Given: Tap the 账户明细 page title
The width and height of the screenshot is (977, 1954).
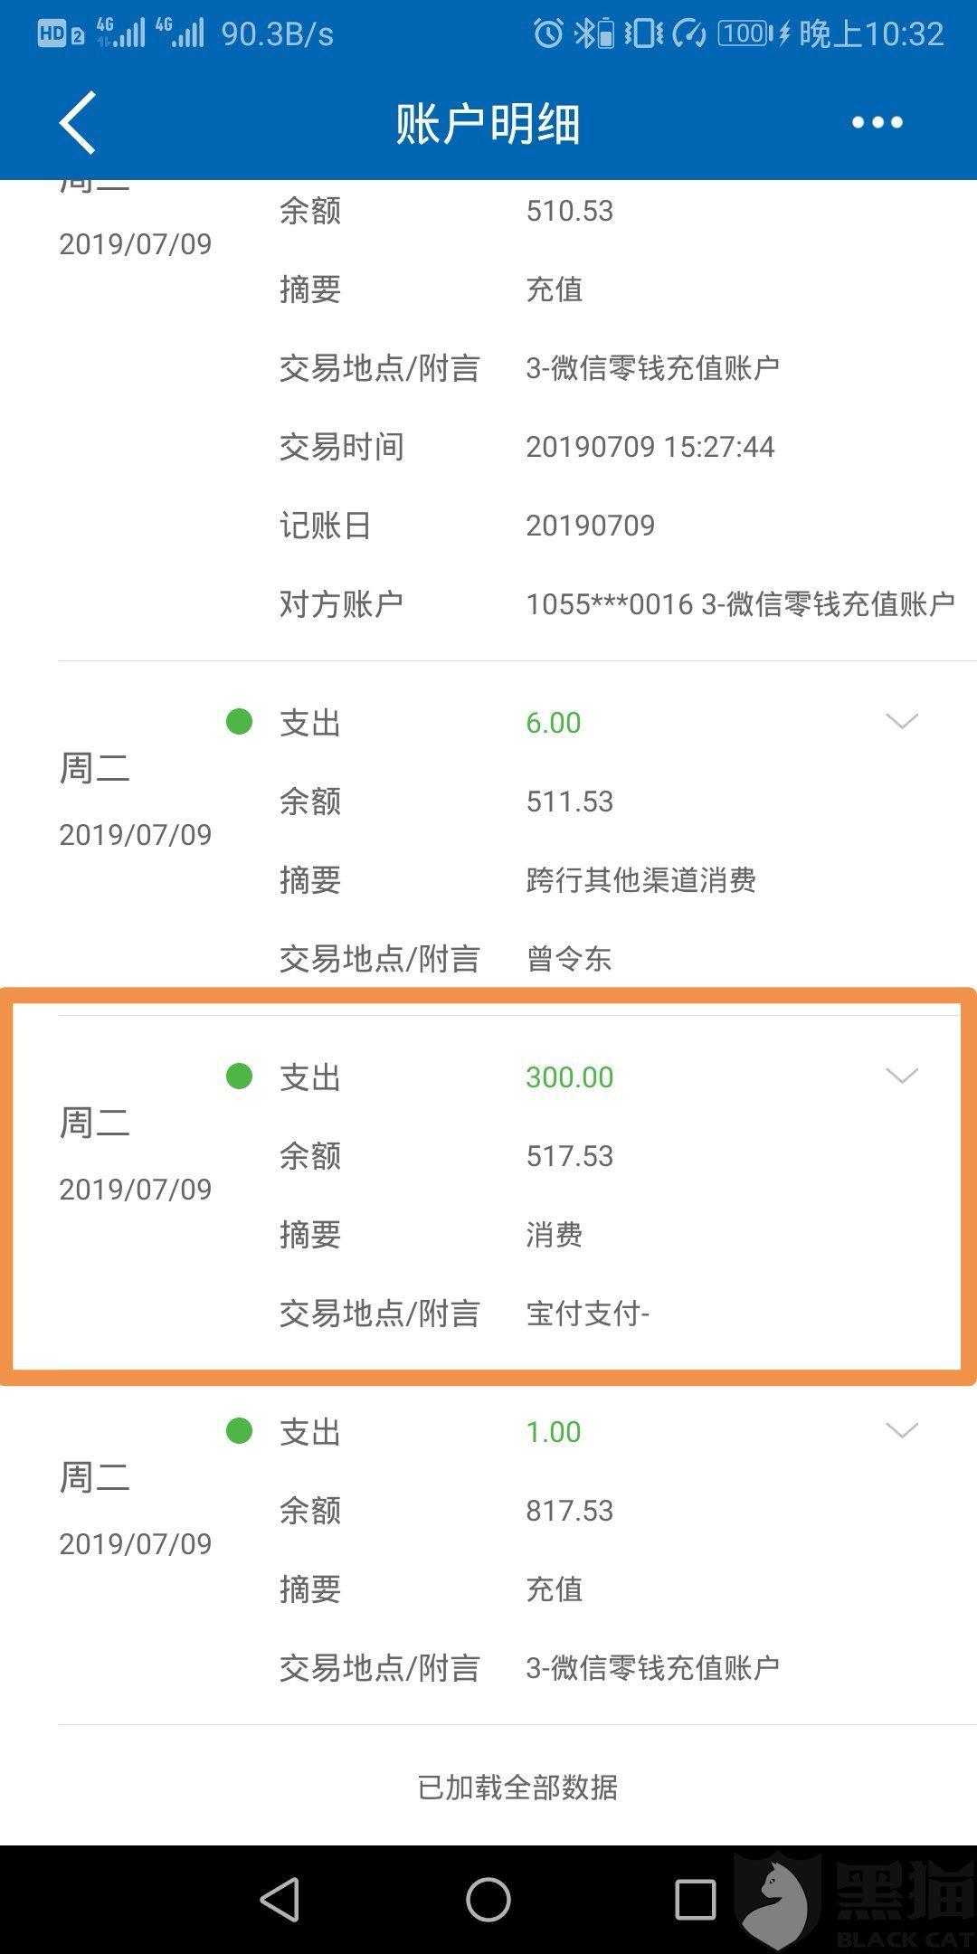Looking at the screenshot, I should [488, 123].
